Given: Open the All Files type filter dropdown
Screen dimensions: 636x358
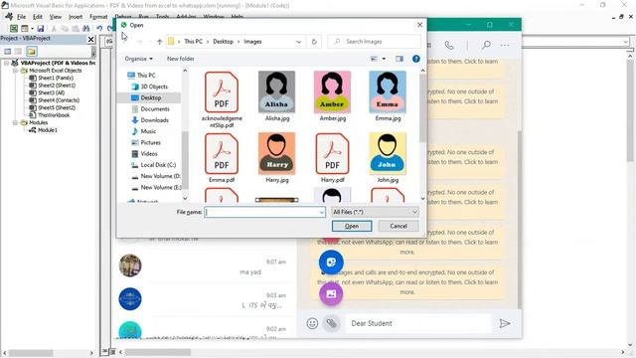Looking at the screenshot, I should pyautogui.click(x=375, y=212).
